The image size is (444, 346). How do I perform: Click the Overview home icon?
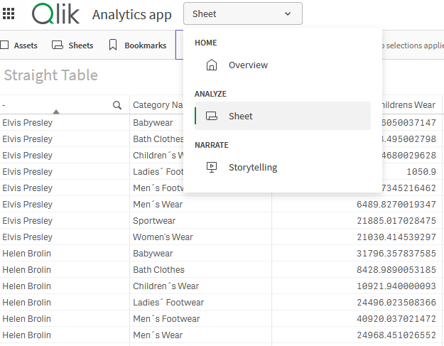(212, 65)
